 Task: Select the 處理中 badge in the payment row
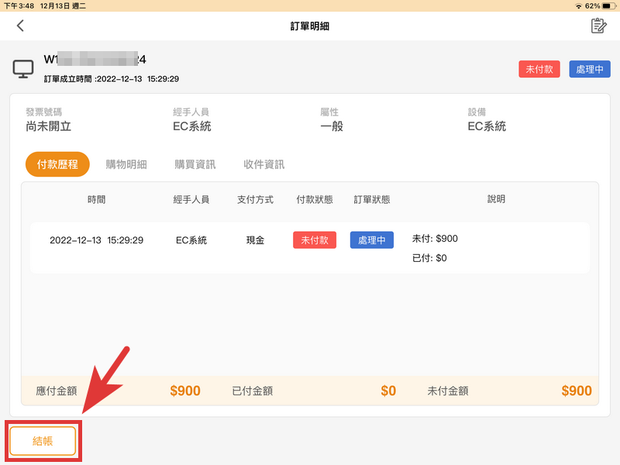(x=371, y=239)
